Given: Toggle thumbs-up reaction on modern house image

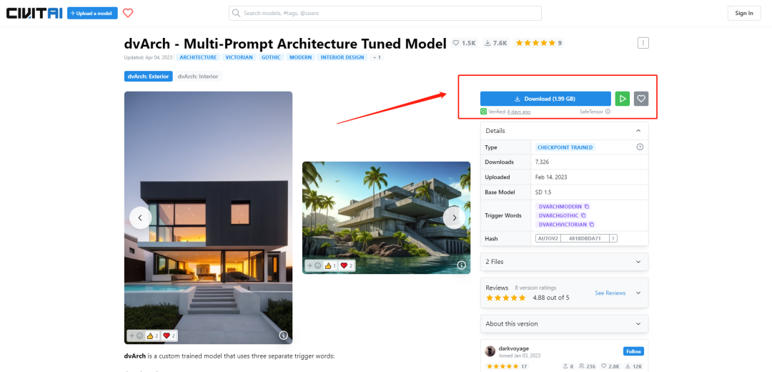Looking at the screenshot, I should [x=152, y=336].
